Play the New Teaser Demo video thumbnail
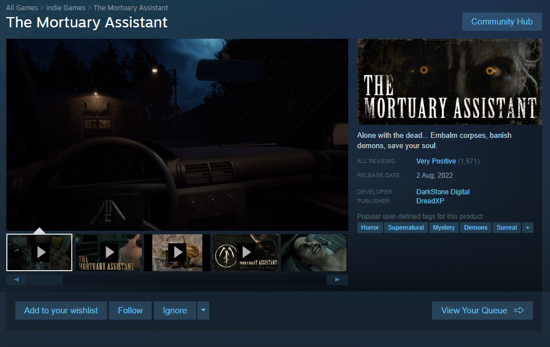The height and width of the screenshot is (347, 550). pos(246,252)
